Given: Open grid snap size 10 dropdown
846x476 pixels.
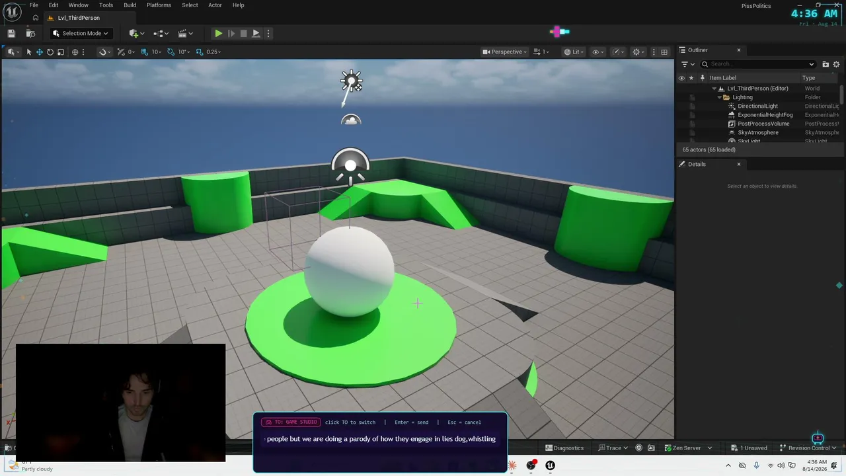Looking at the screenshot, I should pos(157,52).
